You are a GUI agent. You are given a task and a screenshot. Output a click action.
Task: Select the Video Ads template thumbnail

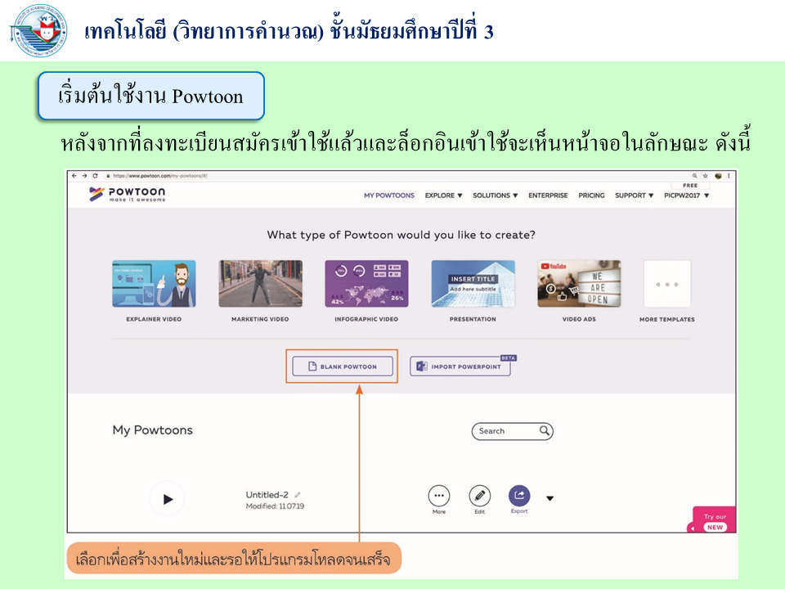pos(579,284)
